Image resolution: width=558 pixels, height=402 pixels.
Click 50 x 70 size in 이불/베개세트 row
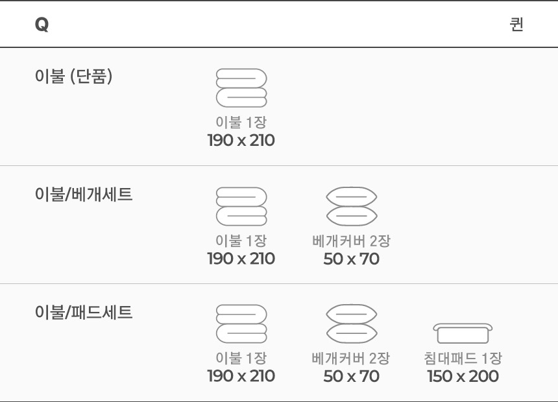(352, 259)
